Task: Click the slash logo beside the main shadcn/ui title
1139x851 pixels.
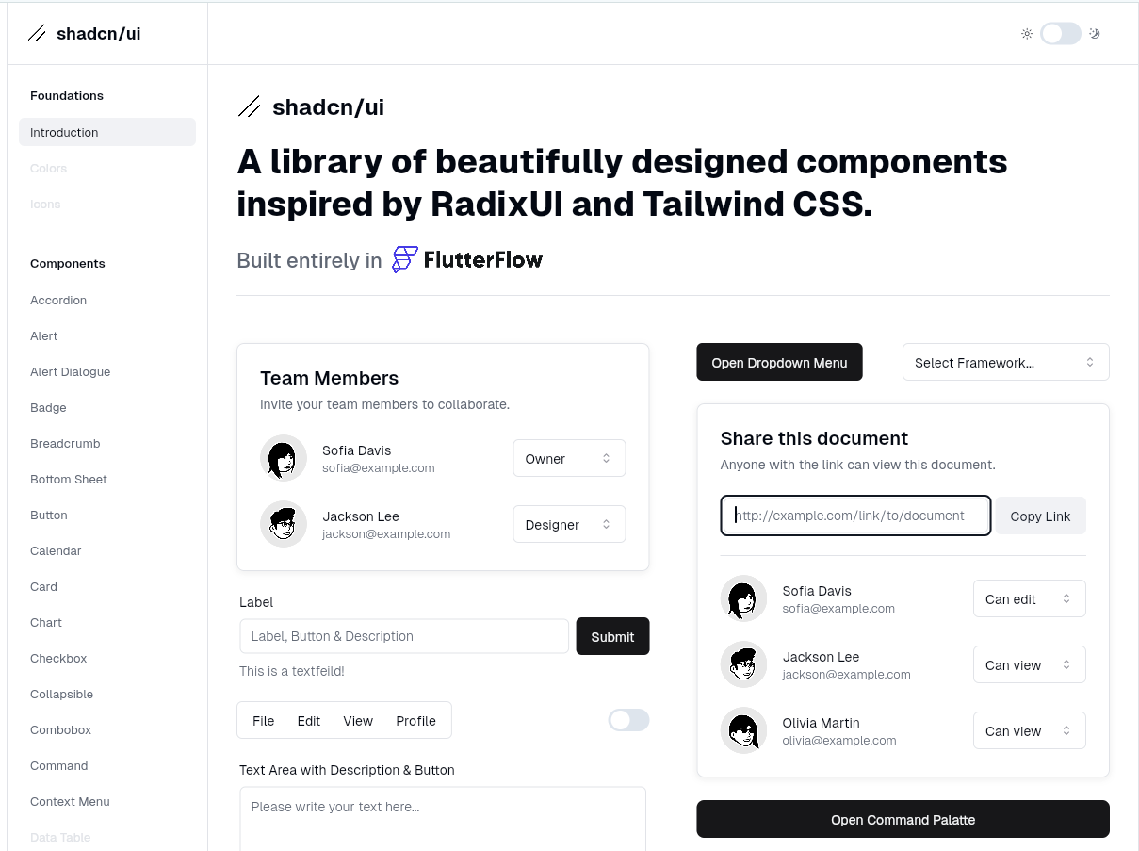Action: 249,107
